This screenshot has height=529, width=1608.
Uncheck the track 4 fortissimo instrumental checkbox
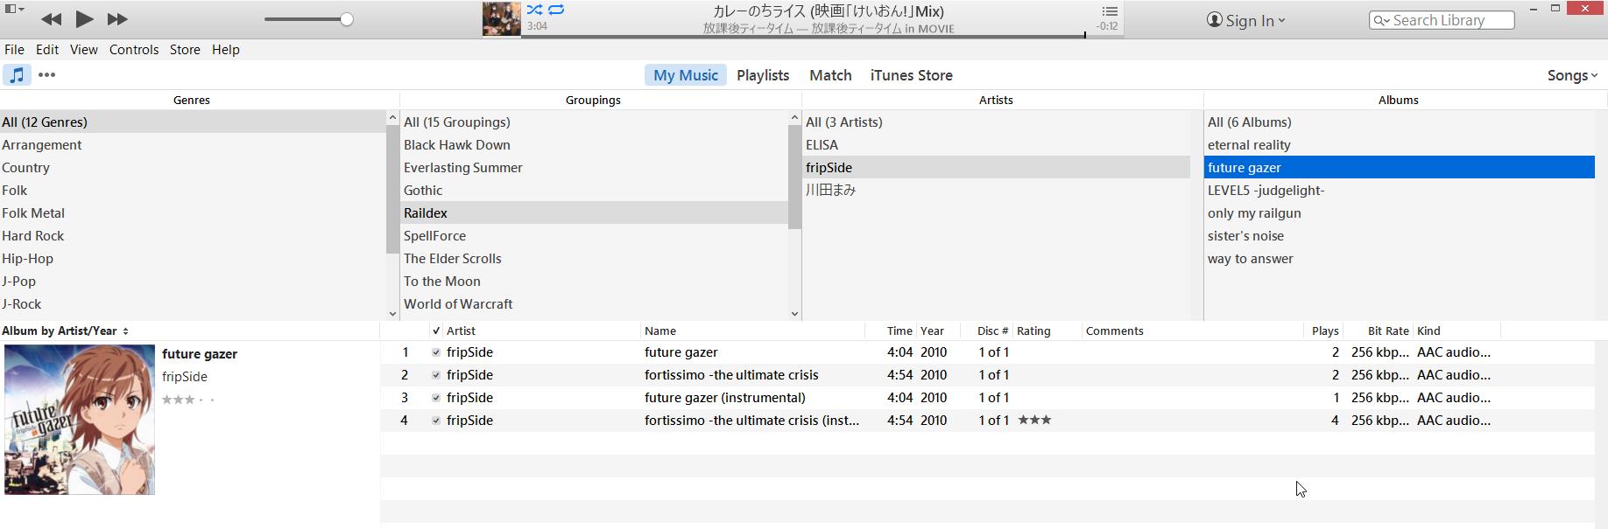tap(436, 421)
